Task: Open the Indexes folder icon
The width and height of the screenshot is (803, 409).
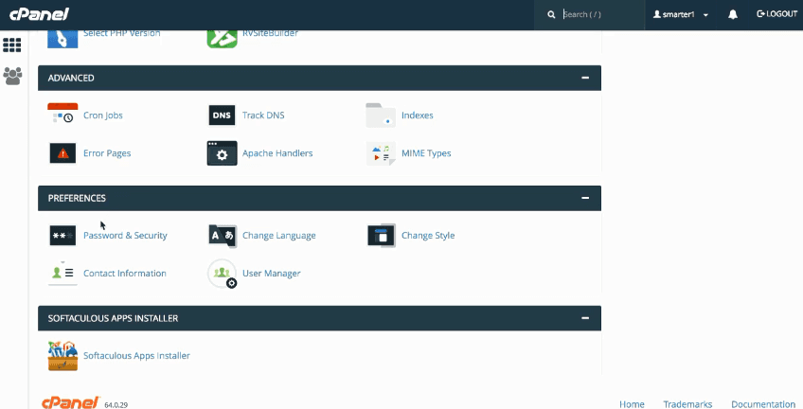Action: point(381,116)
